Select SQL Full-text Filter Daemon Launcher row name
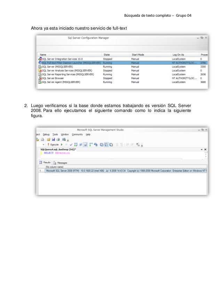Image resolution: width=222 pixels, height=288 pixels. point(71,63)
